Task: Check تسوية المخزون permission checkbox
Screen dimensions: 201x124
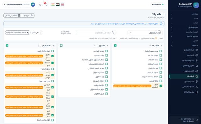Action: tap(106, 51)
